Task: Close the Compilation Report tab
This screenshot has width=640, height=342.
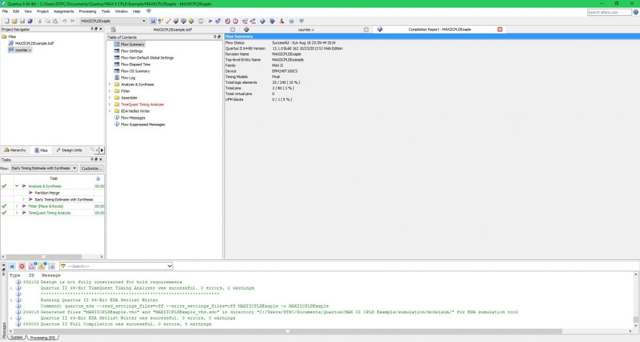Action: click(x=500, y=29)
